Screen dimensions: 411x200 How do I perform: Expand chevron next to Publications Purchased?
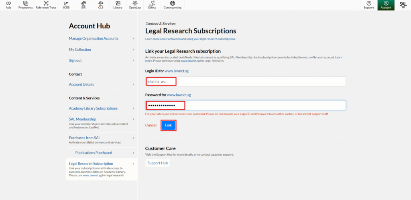pos(133,153)
